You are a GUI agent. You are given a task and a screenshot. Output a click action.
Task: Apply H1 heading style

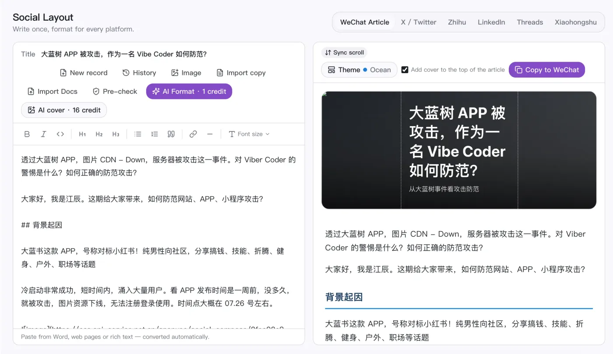click(x=82, y=134)
